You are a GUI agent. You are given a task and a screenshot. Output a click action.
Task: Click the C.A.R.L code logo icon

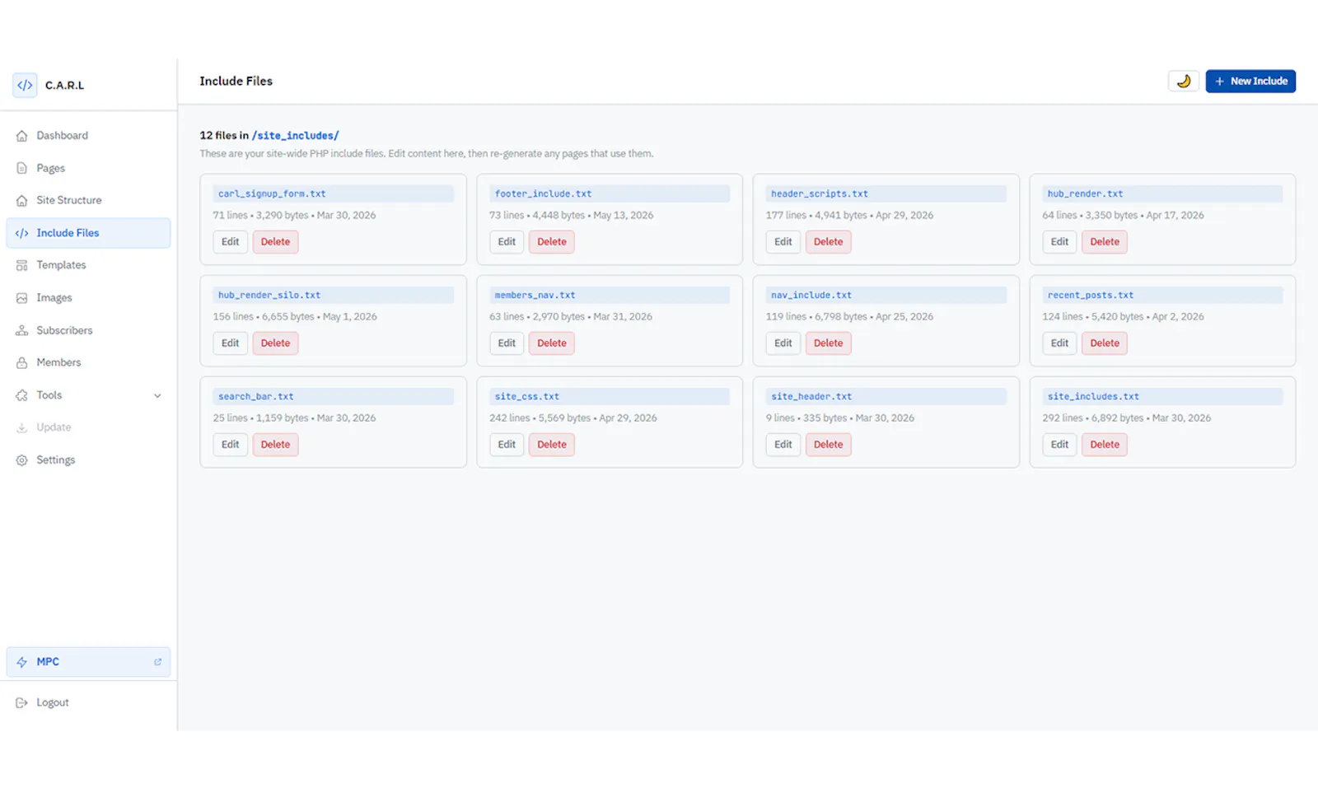tap(25, 85)
